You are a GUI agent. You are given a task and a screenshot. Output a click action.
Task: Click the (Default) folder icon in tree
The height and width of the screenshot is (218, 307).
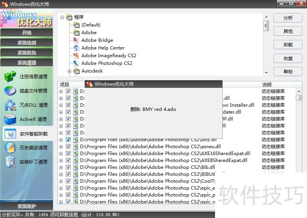(x=76, y=25)
